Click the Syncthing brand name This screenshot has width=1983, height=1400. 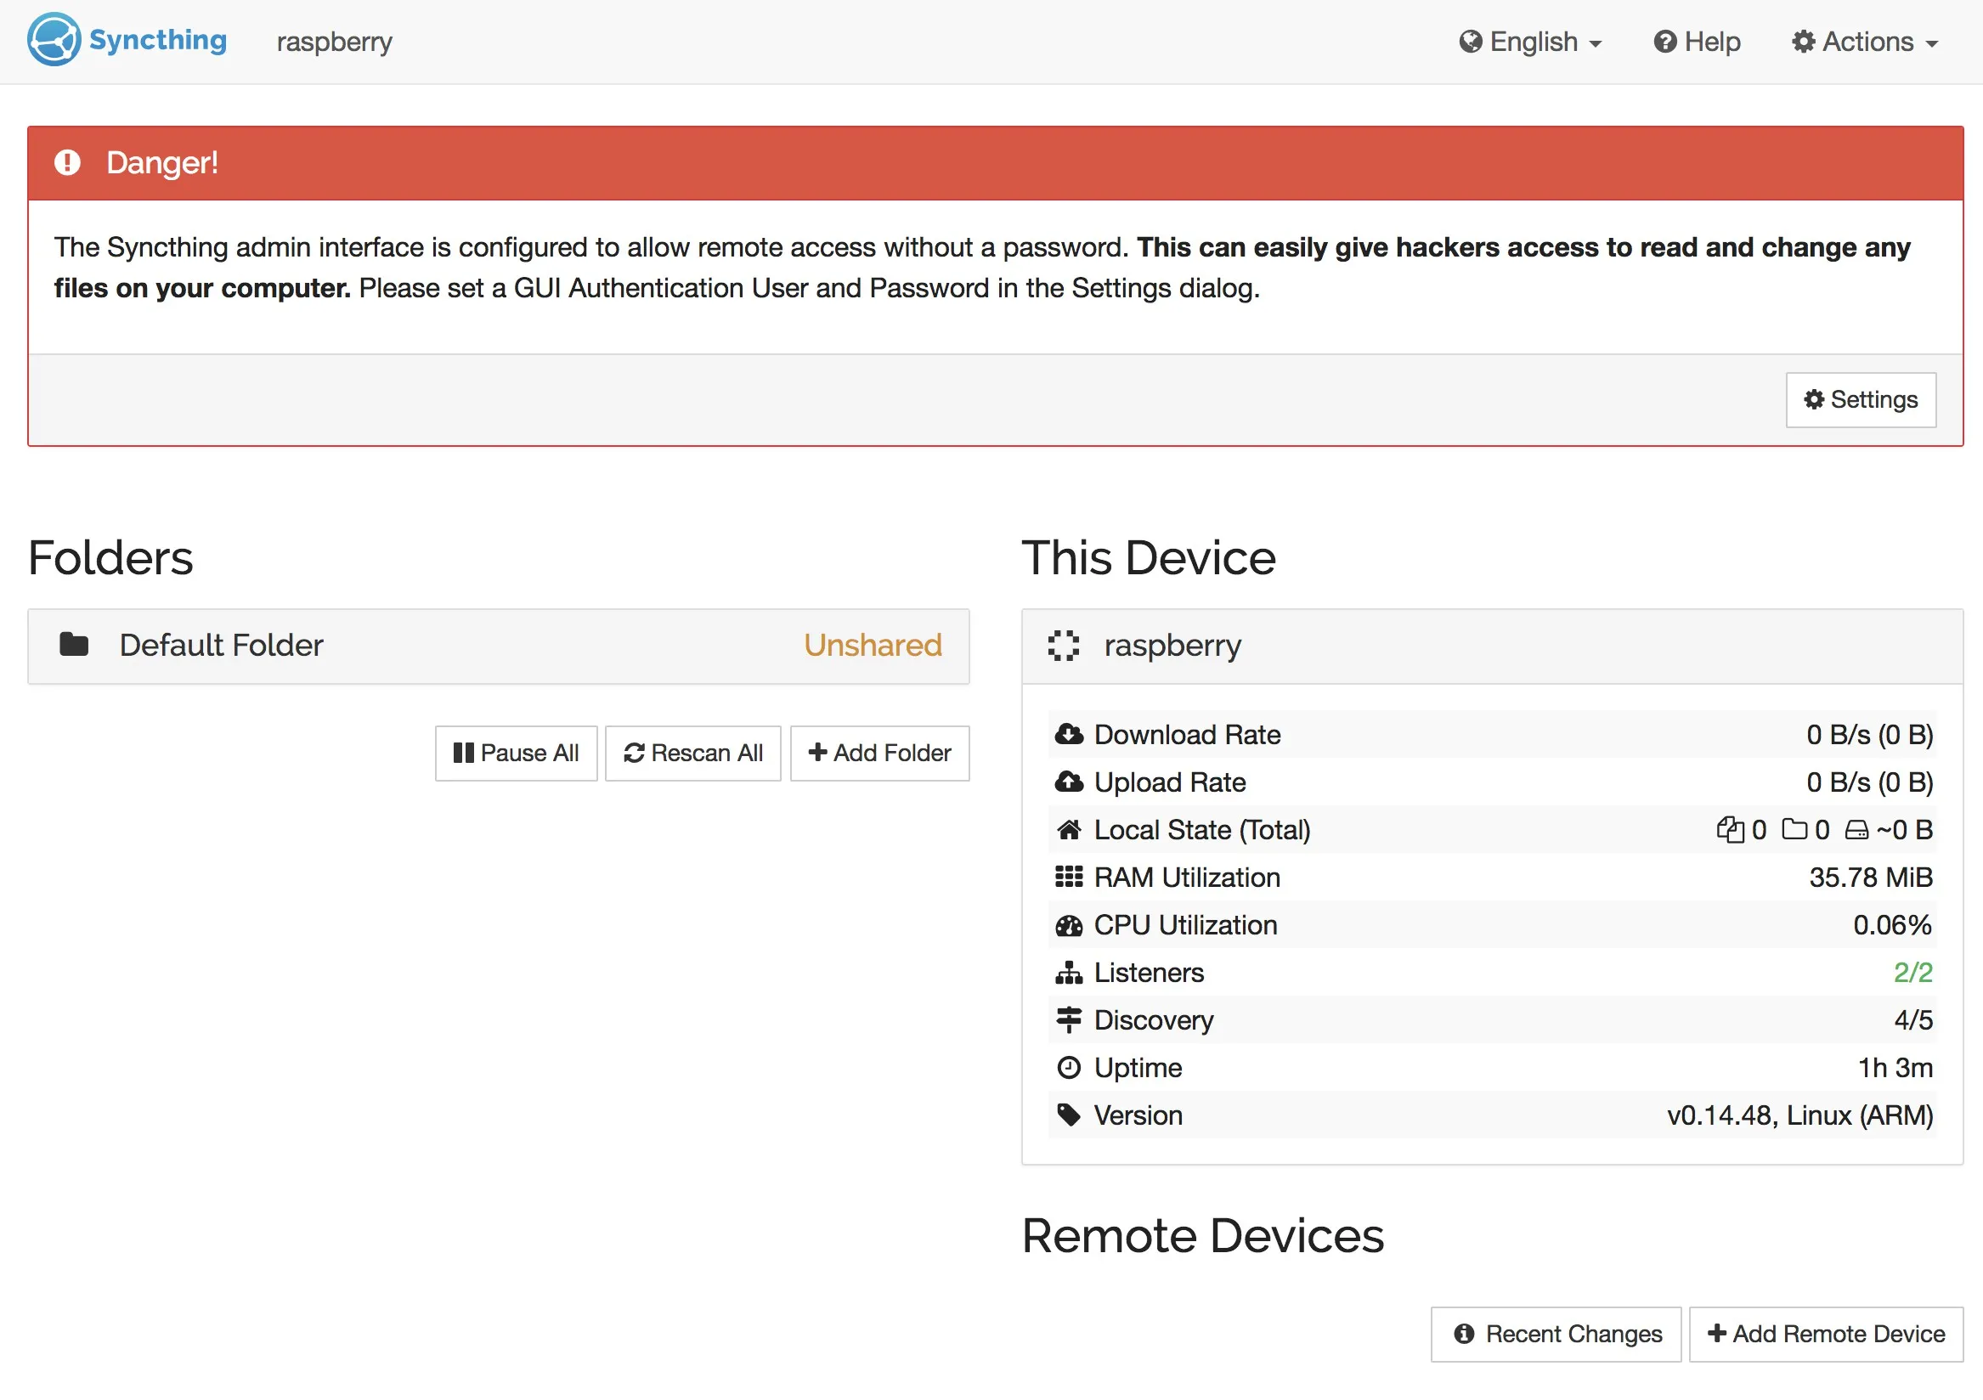(x=158, y=40)
